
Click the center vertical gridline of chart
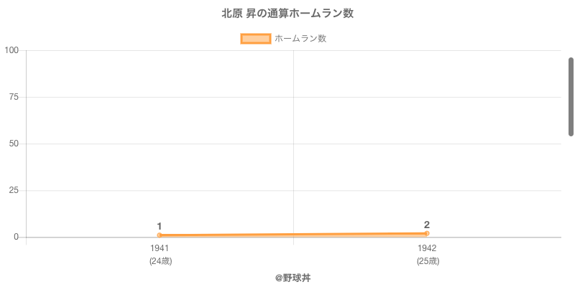(x=293, y=143)
